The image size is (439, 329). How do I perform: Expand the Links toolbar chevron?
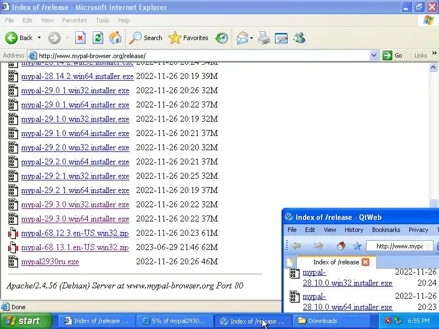[435, 53]
